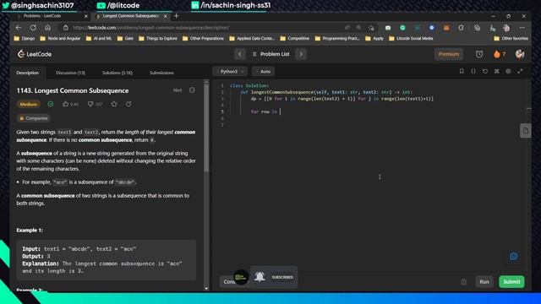The image size is (541, 304).
Task: Open the Competitive bookmarks folder
Action: pyautogui.click(x=295, y=38)
